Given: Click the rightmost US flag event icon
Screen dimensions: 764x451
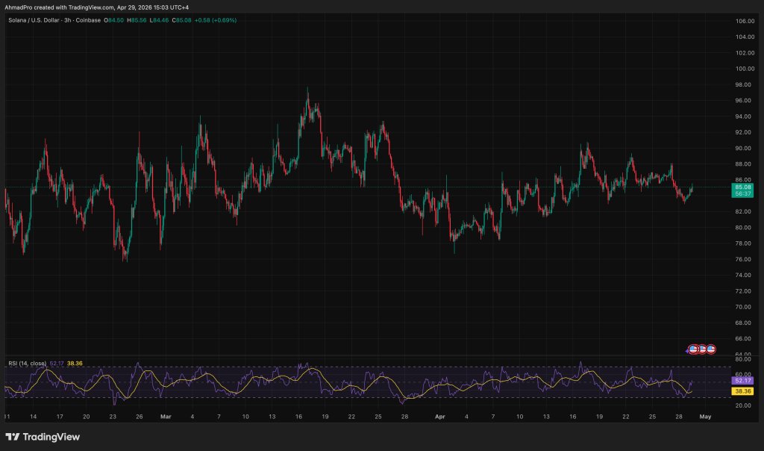Looking at the screenshot, I should [711, 349].
